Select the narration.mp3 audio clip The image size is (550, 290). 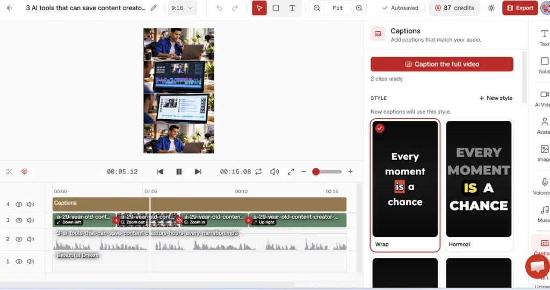click(x=199, y=240)
